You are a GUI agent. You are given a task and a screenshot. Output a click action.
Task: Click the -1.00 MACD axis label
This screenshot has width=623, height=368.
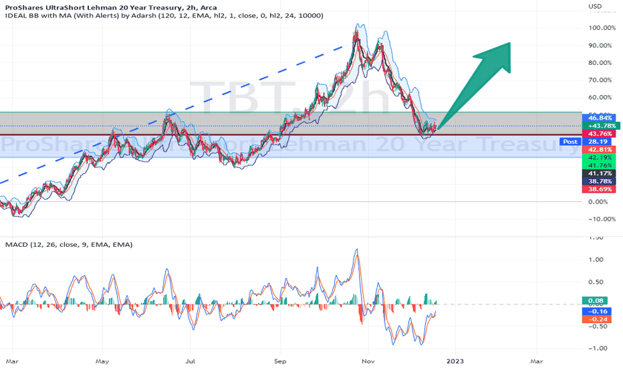coord(596,348)
